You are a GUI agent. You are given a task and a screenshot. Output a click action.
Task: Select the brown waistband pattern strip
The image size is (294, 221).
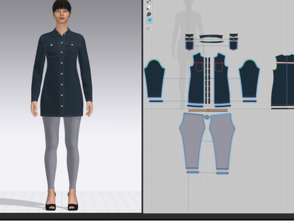point(208,110)
